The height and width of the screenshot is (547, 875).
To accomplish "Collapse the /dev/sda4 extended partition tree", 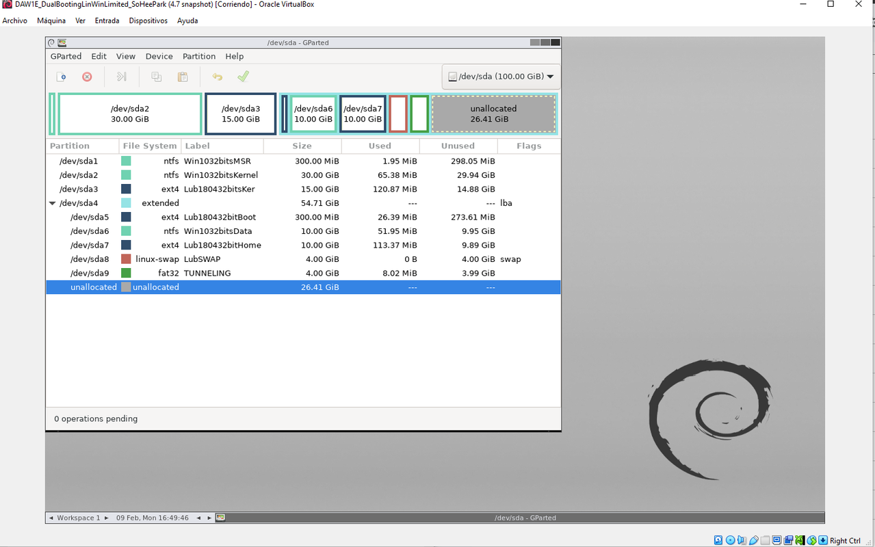I will coord(53,203).
